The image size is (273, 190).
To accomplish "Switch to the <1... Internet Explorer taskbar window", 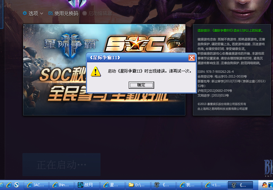I will click(214, 185).
